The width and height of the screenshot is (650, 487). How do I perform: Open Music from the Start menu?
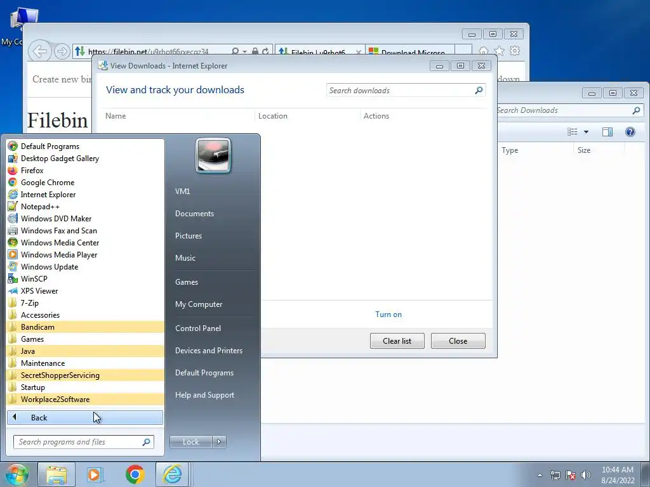pyautogui.click(x=185, y=257)
